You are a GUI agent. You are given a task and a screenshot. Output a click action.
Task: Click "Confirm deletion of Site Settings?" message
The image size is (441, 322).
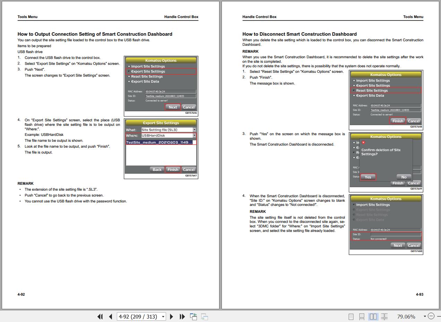[x=381, y=152]
